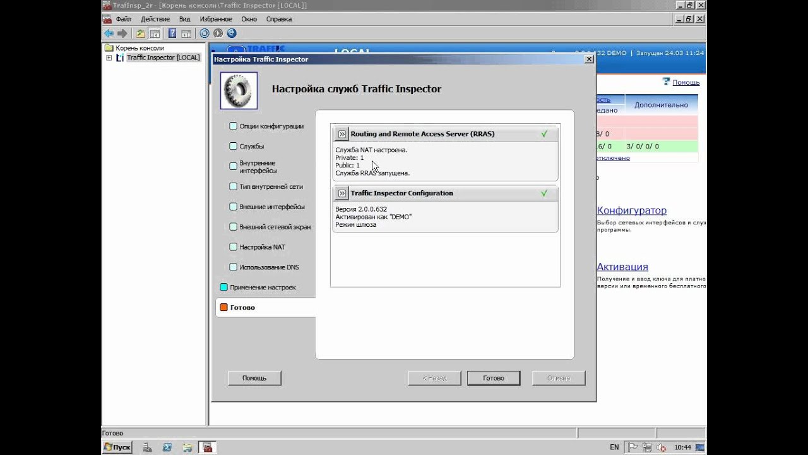Toggle the show/hide action pane toolbar icon

pyautogui.click(x=186, y=33)
